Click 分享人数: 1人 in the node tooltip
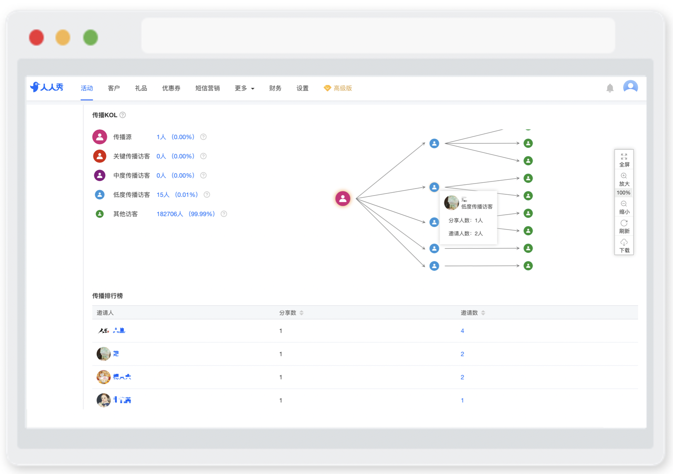673x474 pixels. tap(466, 220)
